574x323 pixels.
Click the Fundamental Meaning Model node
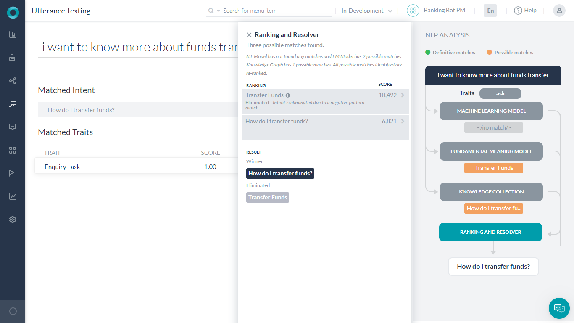point(491,151)
